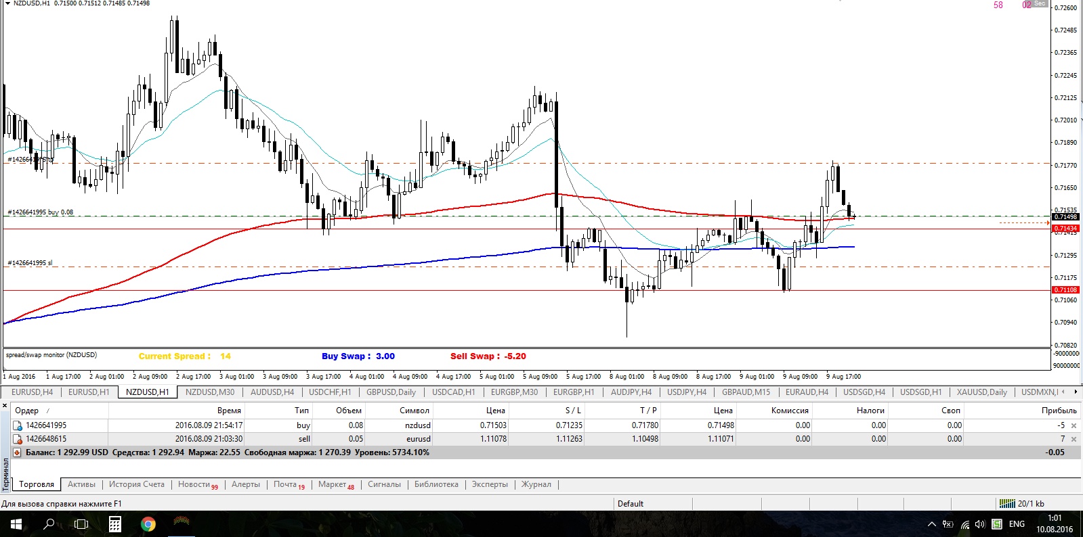Open the История Счета terminal tab
This screenshot has width=1083, height=537.
click(137, 484)
